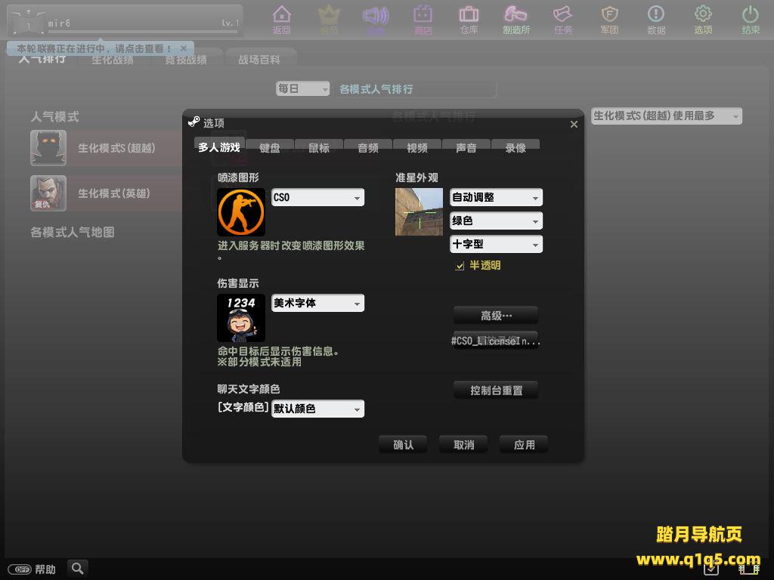
Task: Click the experience progress bar under mir6
Action: (x=142, y=32)
